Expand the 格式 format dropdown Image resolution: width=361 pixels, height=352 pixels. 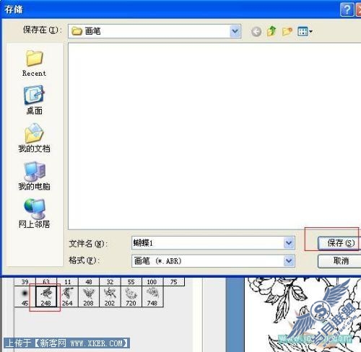[289, 261]
